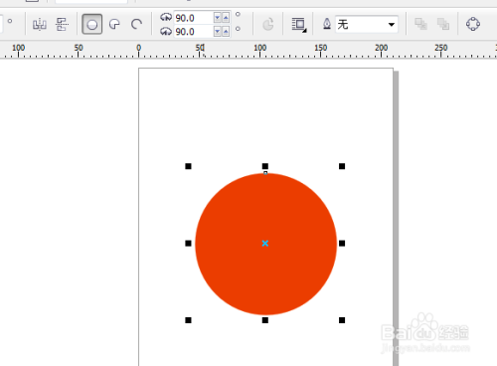Open the text wrap options button
Viewport: 497px width, 366px height.
pyautogui.click(x=299, y=25)
